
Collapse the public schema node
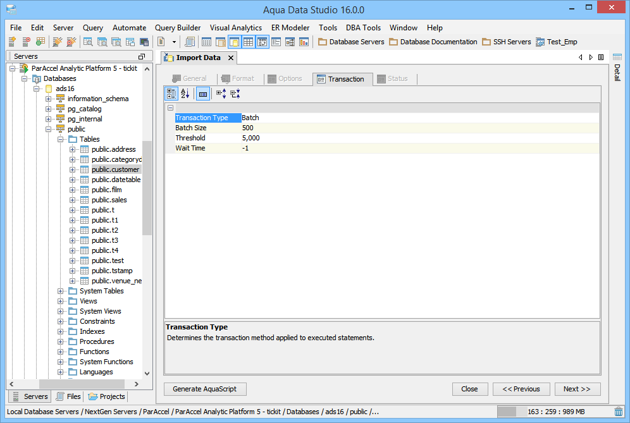point(48,129)
